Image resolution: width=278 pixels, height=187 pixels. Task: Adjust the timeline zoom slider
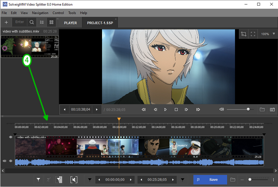[x=258, y=180]
